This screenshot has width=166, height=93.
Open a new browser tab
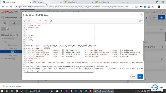coord(128,2)
